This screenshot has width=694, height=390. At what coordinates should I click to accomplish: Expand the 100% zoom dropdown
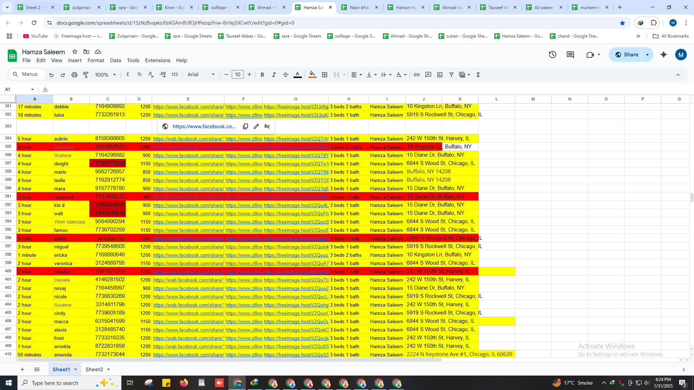click(105, 75)
